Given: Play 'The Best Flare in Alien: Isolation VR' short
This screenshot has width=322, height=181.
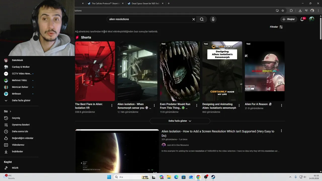Looking at the screenshot, I should (x=95, y=71).
